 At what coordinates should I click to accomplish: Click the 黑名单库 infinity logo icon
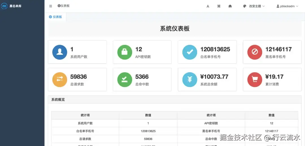click(x=4, y=6)
